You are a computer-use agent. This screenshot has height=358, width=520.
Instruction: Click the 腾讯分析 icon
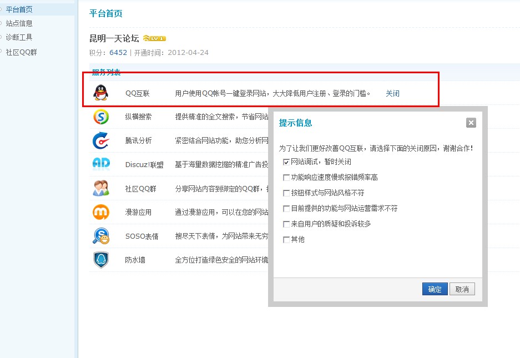(101, 140)
